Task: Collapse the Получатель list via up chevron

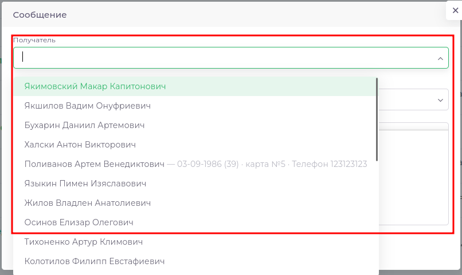Action: click(440, 58)
